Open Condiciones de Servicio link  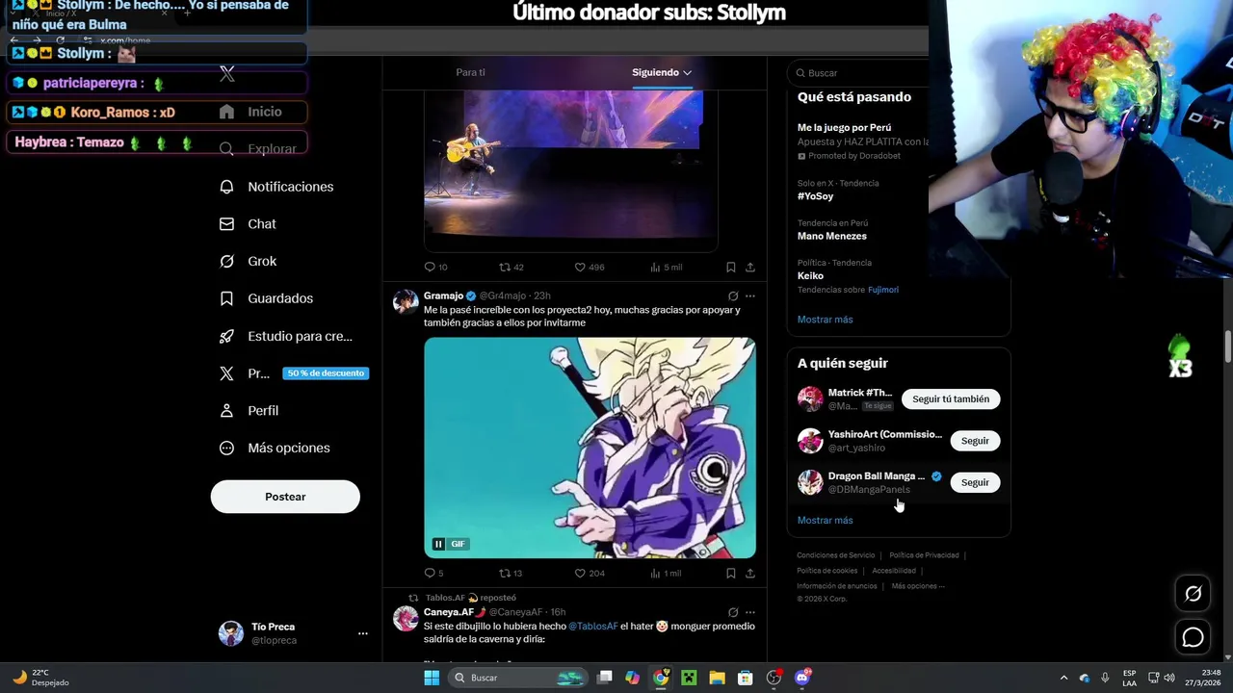click(x=836, y=555)
